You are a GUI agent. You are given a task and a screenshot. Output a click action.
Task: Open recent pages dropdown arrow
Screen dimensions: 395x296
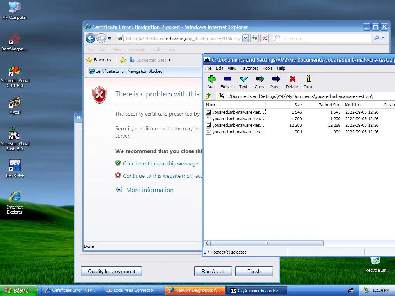coord(110,39)
